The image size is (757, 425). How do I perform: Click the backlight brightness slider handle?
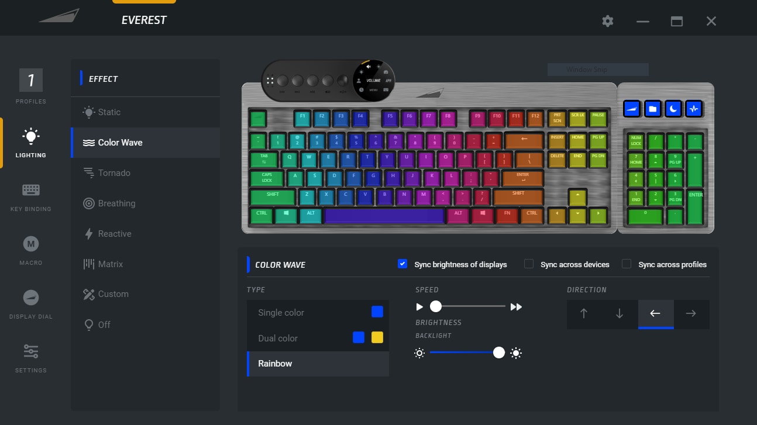[499, 353]
